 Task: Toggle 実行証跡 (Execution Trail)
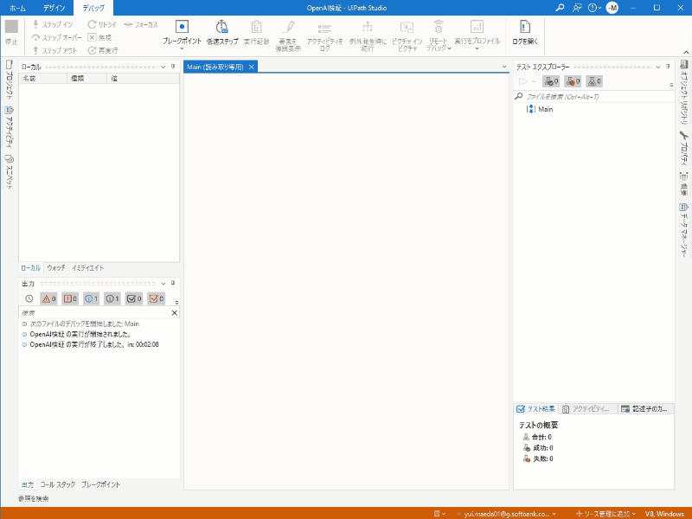coord(256,33)
